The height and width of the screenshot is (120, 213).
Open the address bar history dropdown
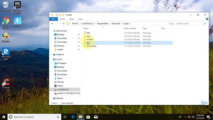(169, 24)
